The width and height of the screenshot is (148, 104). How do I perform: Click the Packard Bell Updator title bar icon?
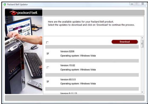pyautogui.click(x=5, y=4)
